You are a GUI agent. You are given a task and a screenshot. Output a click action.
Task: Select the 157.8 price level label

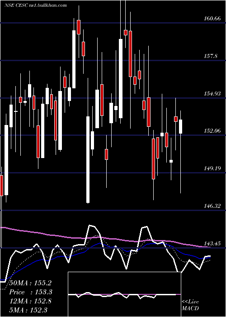(211, 56)
